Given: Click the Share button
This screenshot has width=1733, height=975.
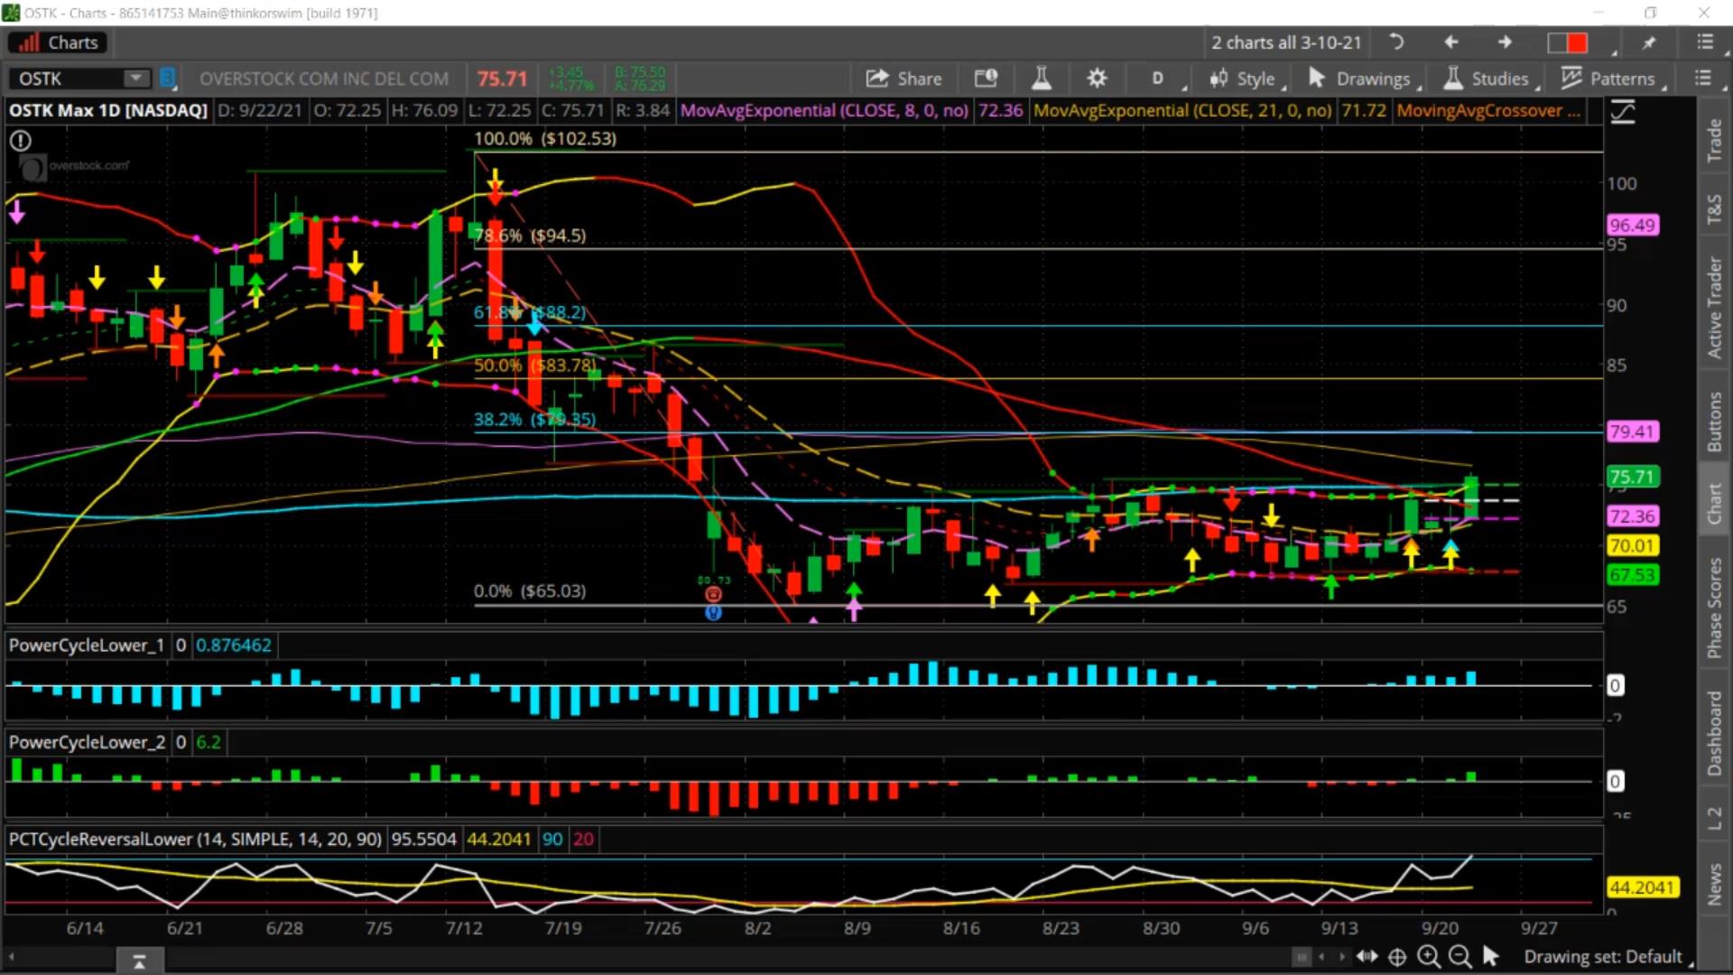Looking at the screenshot, I should [904, 79].
